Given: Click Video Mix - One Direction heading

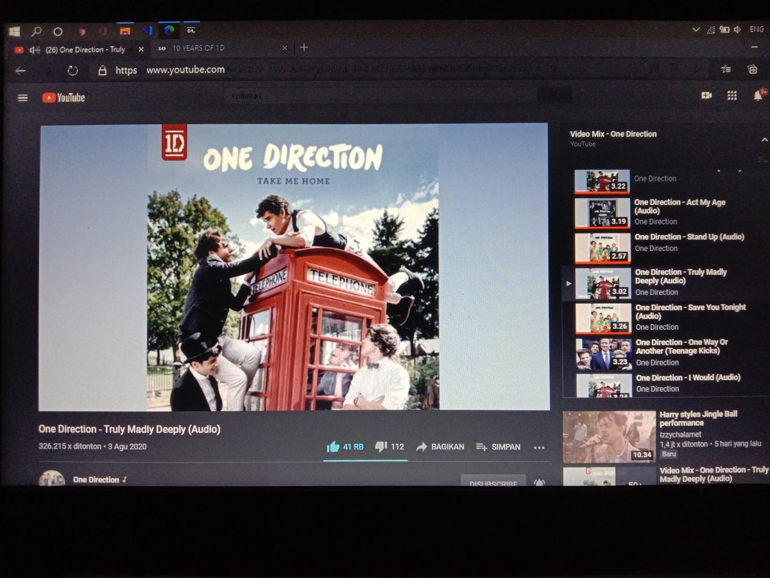Looking at the screenshot, I should (613, 134).
